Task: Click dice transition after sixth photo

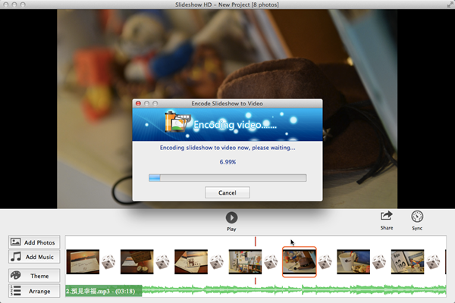Action: pos(379,262)
